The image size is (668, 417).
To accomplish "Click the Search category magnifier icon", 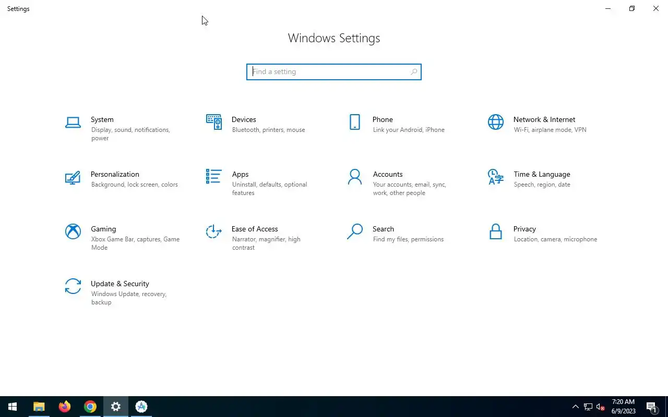I will 355,231.
